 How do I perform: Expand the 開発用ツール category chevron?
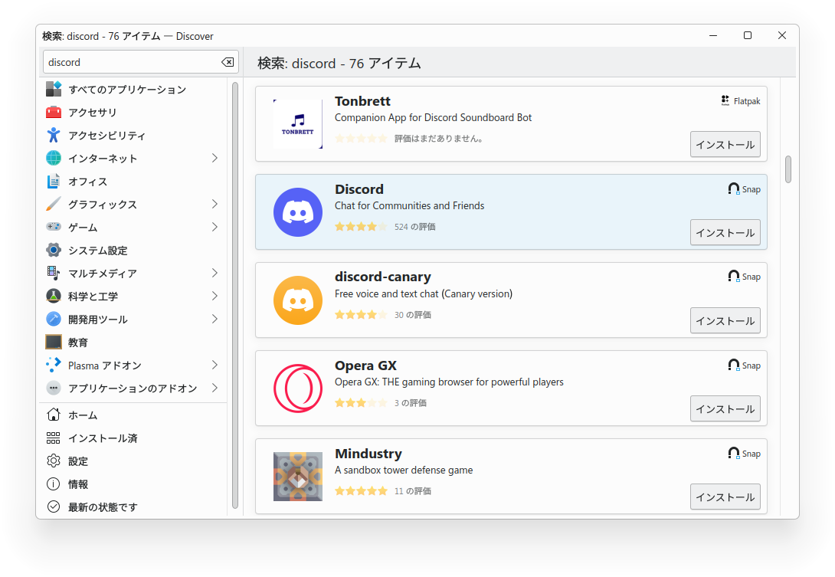click(x=214, y=319)
